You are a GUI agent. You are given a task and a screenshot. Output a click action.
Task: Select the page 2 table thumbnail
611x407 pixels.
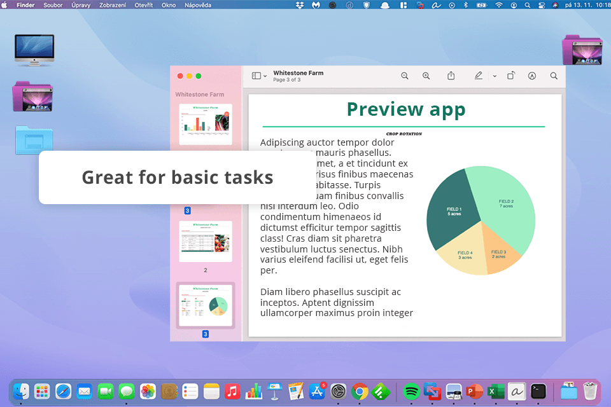tap(206, 242)
